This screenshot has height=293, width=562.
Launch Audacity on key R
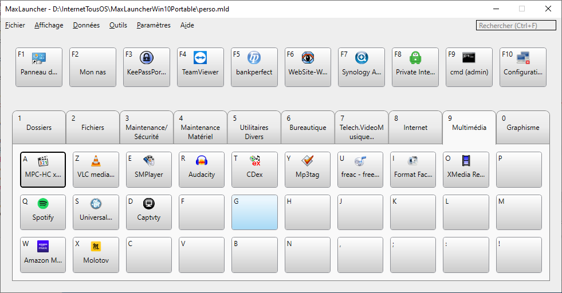point(202,169)
